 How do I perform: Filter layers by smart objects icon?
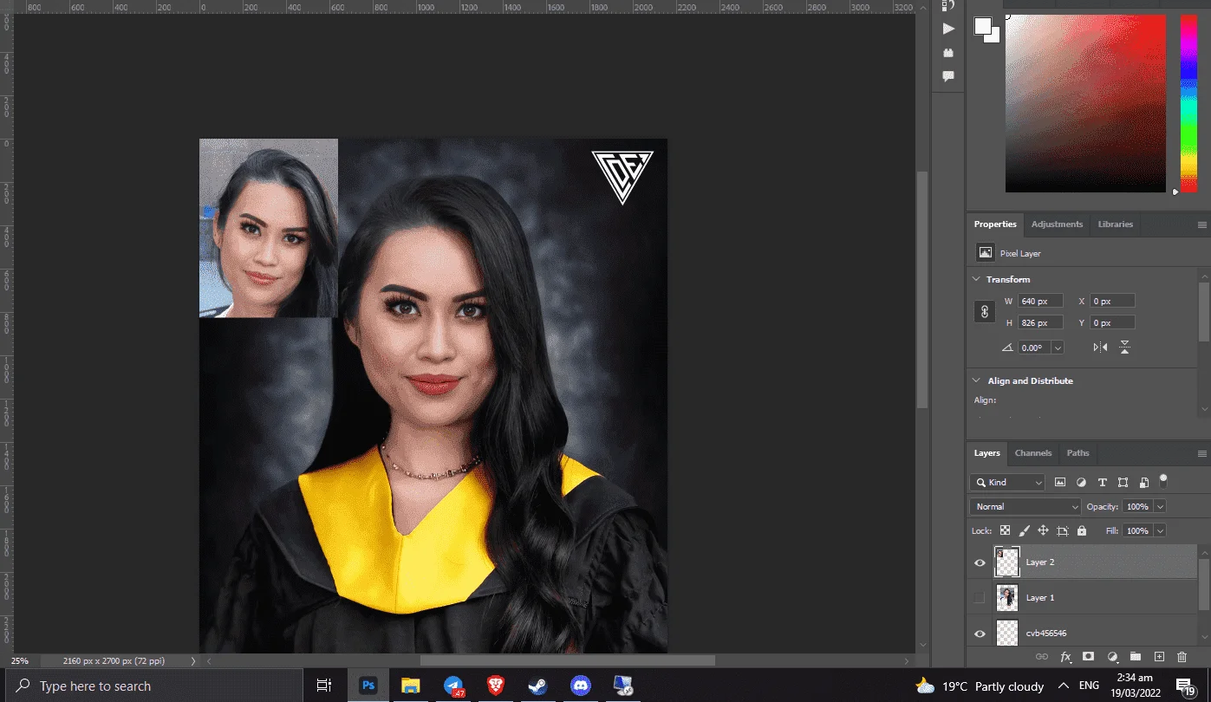(x=1144, y=483)
